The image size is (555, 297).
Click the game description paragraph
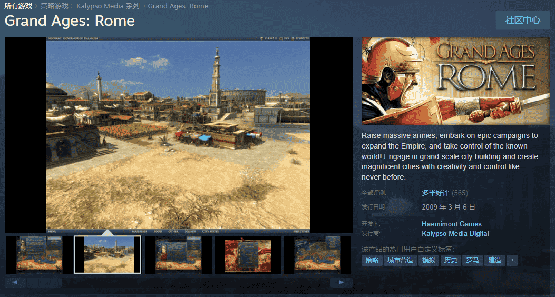click(450, 156)
